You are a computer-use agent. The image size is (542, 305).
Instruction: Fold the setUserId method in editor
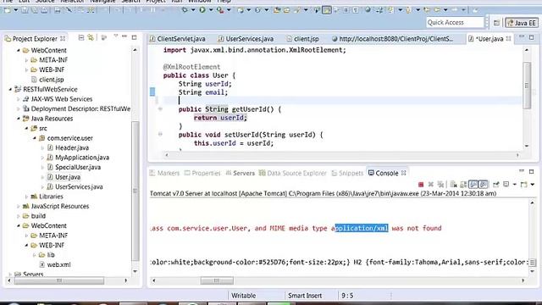click(160, 134)
